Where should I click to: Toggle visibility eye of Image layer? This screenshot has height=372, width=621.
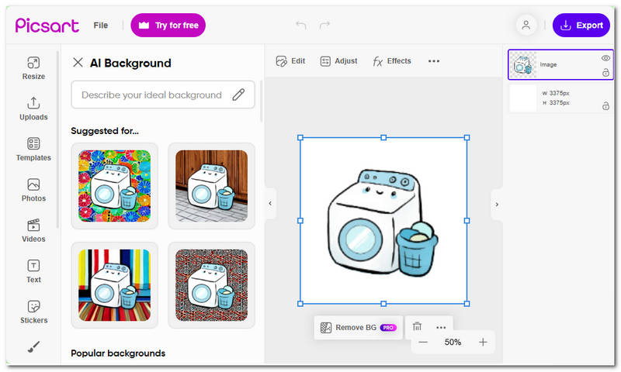point(605,58)
